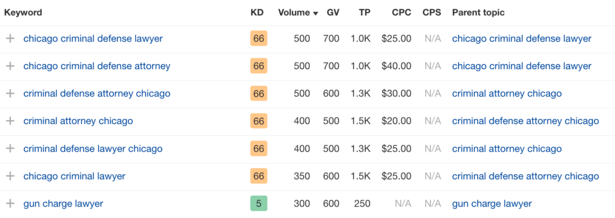Click the Parent topic column header

(478, 13)
